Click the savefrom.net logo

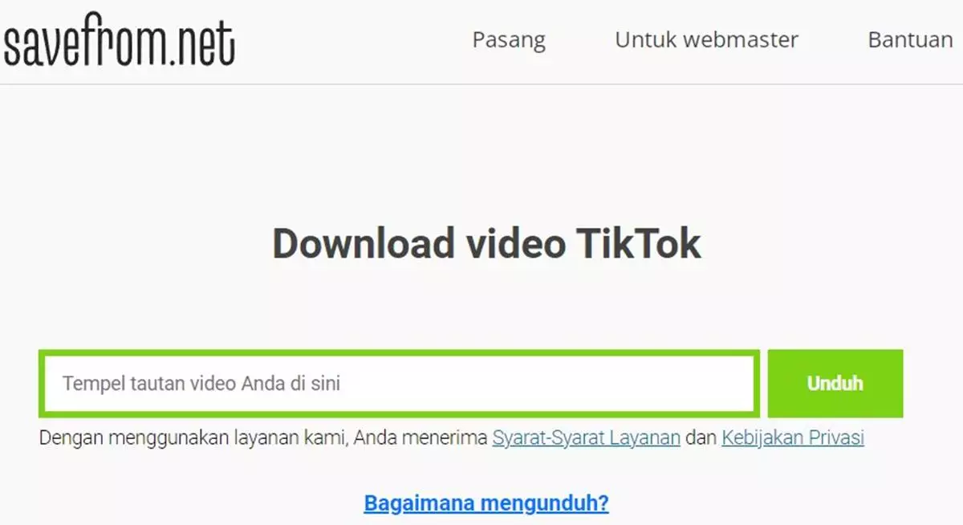(119, 43)
